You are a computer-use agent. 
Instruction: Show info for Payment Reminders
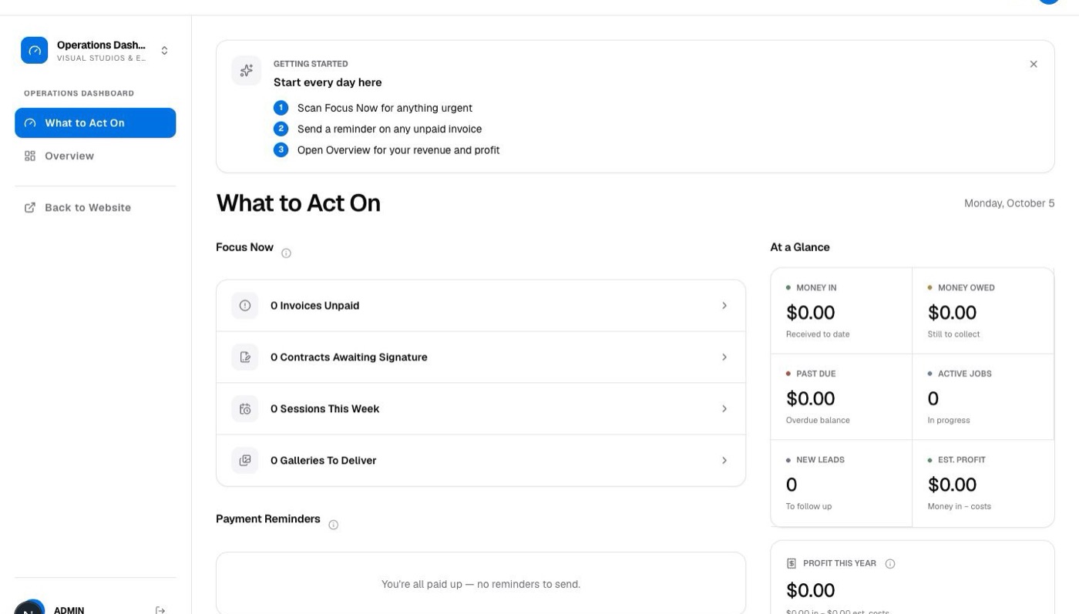333,525
